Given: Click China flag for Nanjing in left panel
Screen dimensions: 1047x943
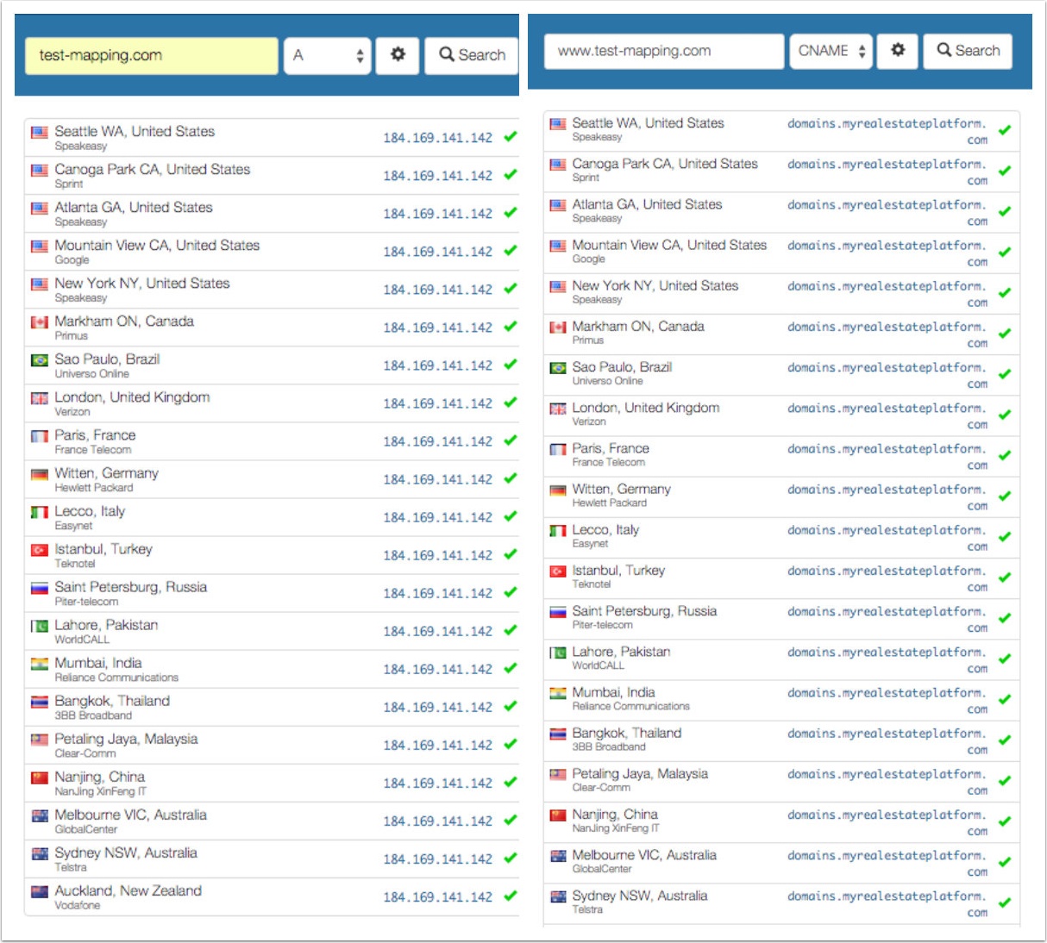Looking at the screenshot, I should click(x=40, y=778).
